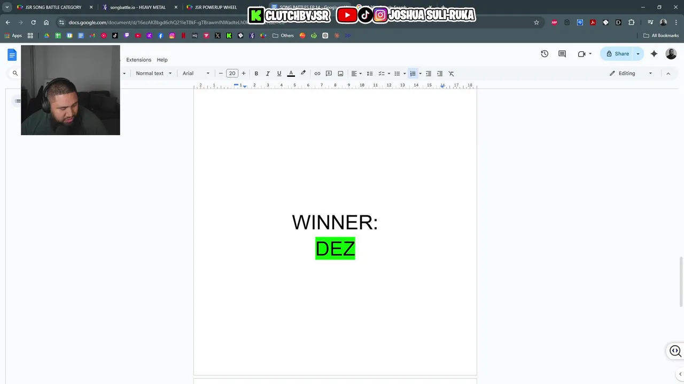Open the text color picker
684x384 pixels.
[x=291, y=74]
